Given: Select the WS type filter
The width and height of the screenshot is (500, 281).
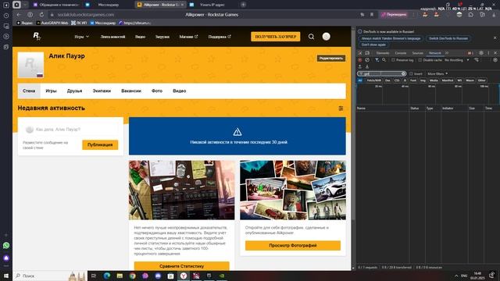Looking at the screenshot, I should click(459, 80).
